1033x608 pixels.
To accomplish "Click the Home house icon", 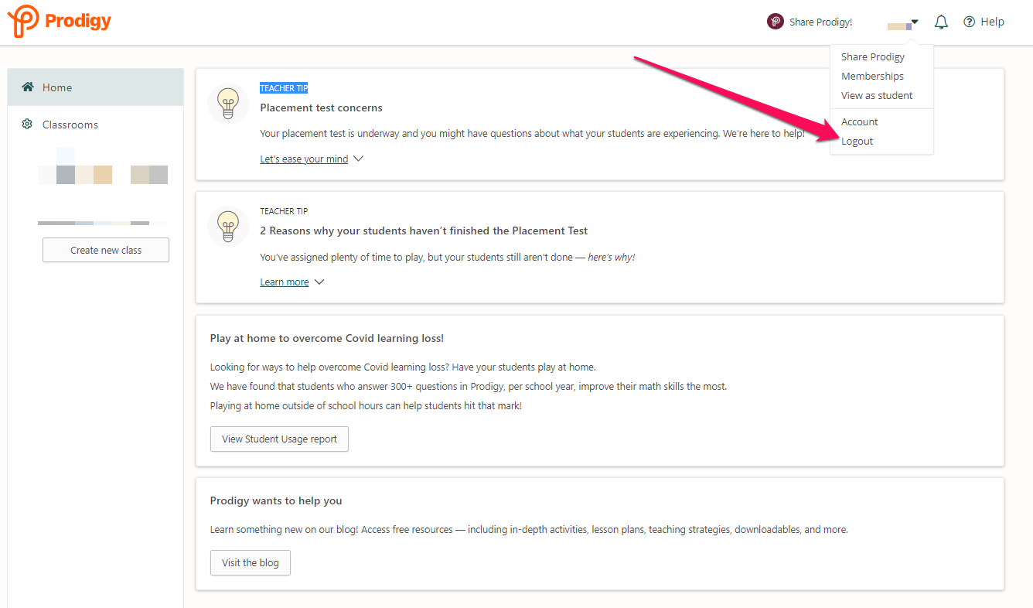I will [x=28, y=87].
